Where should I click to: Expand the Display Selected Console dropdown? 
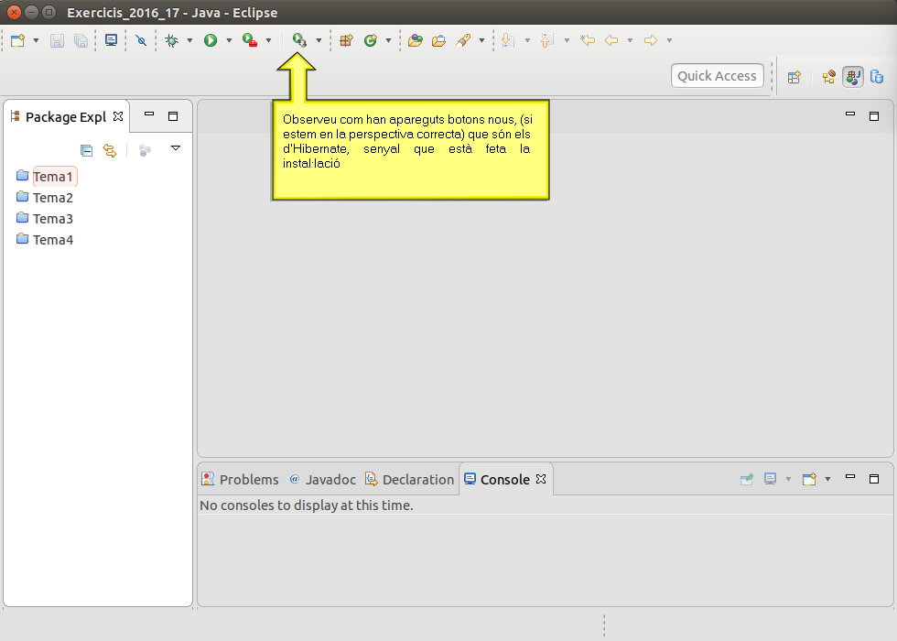(x=788, y=479)
